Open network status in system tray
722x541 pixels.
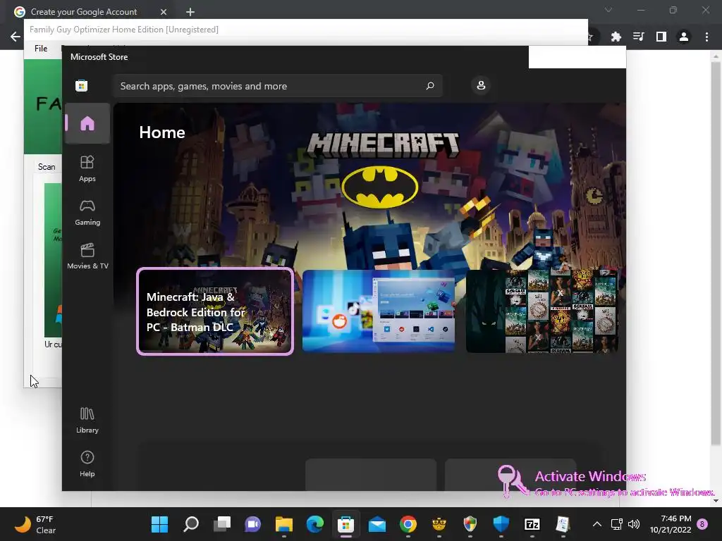[616, 524]
